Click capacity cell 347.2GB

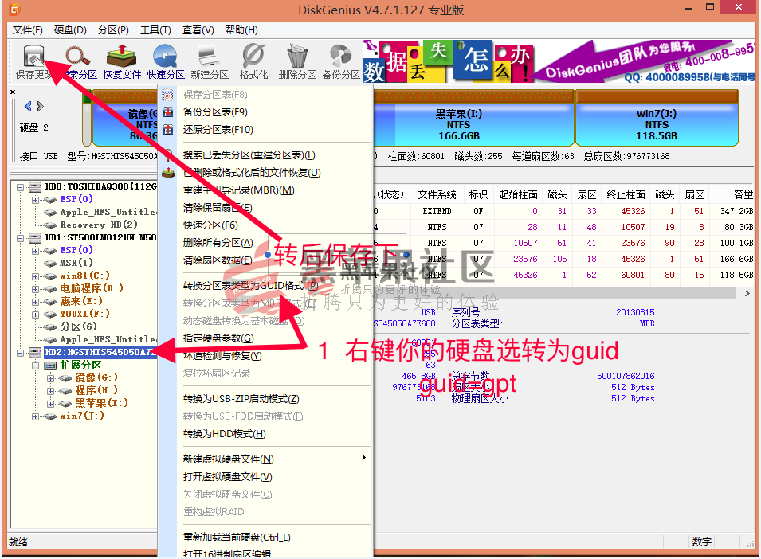tap(736, 211)
